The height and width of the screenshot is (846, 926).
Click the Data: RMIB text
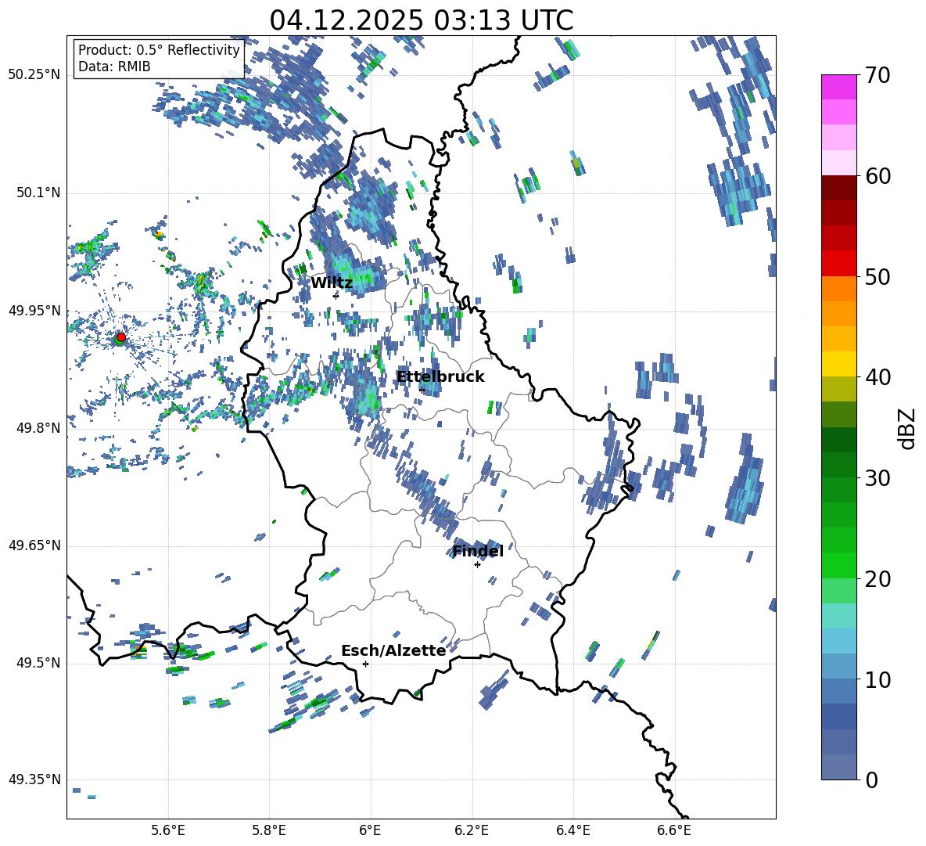(x=114, y=67)
